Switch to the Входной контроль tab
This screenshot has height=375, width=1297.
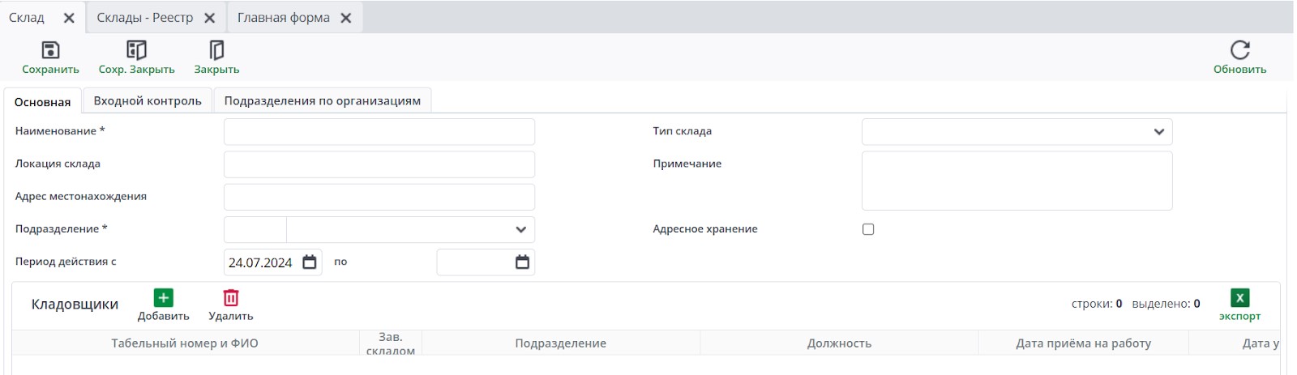(148, 101)
